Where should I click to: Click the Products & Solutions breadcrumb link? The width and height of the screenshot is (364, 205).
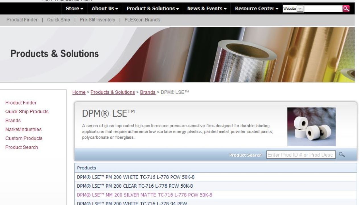[x=113, y=92]
